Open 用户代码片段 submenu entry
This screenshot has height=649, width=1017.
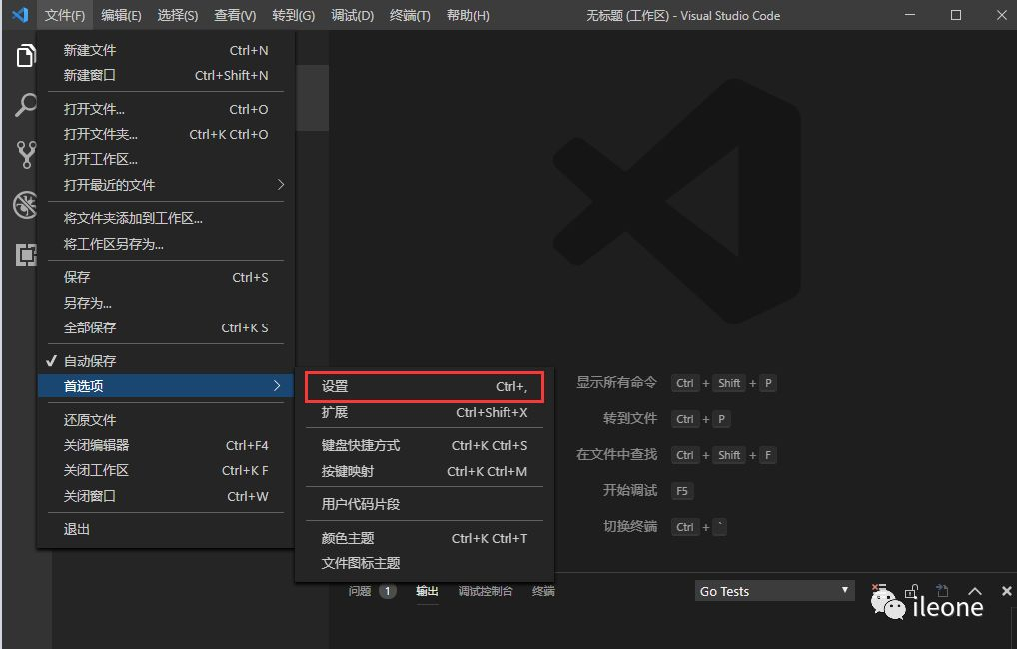pos(425,504)
